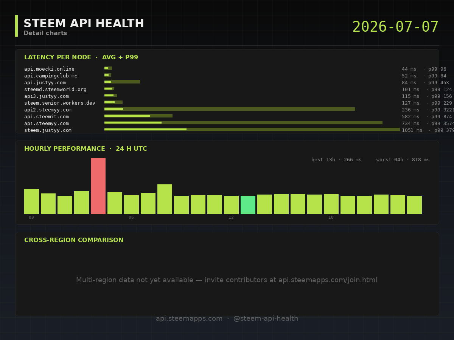Click the 101 ms p99 124 value

click(x=427, y=90)
